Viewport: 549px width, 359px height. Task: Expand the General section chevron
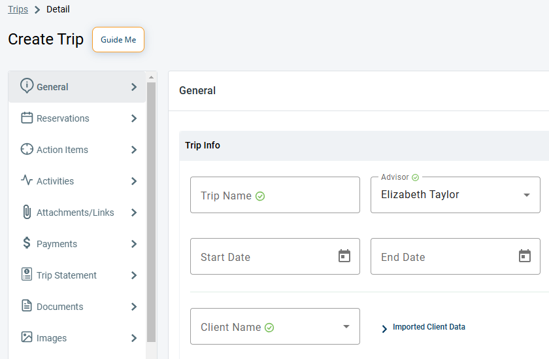tap(134, 87)
